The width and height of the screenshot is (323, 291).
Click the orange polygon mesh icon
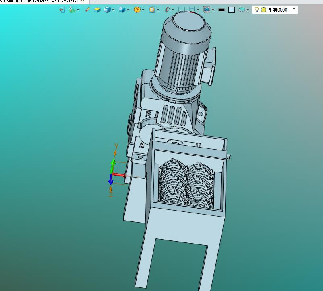click(137, 10)
